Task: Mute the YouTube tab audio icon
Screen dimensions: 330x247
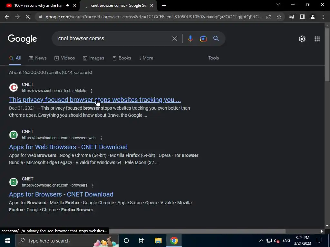Action: pyautogui.click(x=68, y=5)
